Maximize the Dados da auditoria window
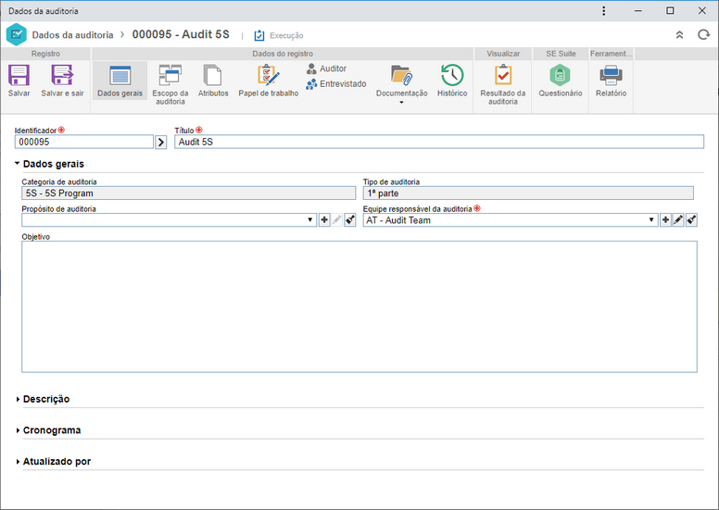 point(670,10)
